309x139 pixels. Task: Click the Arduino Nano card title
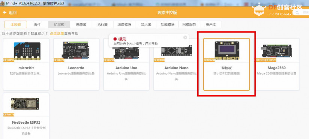[x=176, y=68]
